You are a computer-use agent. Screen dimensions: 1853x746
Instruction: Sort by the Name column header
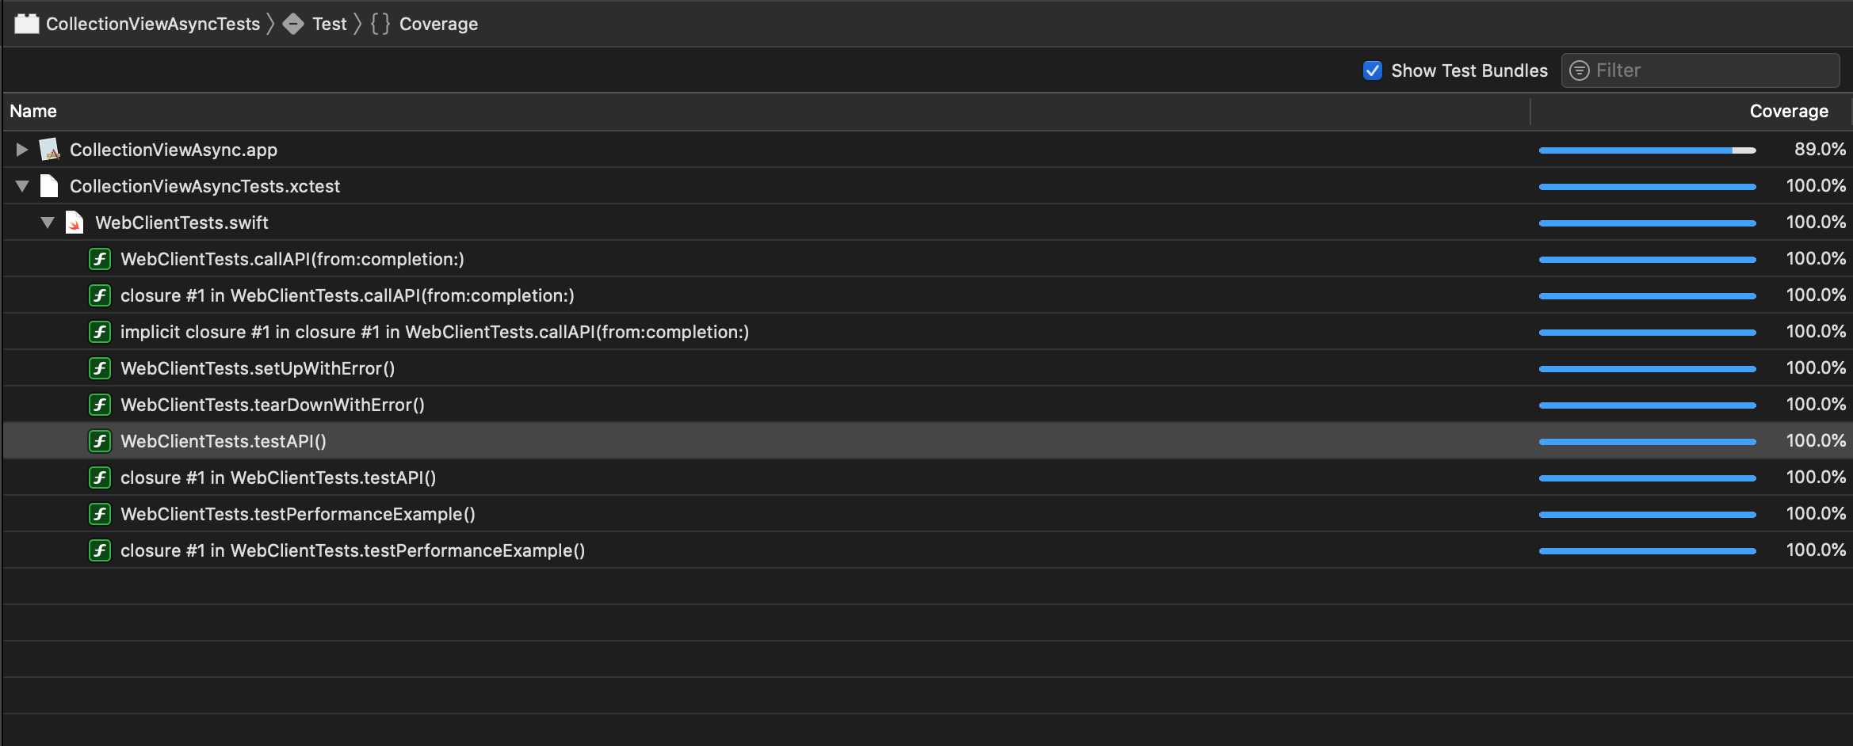(x=33, y=111)
